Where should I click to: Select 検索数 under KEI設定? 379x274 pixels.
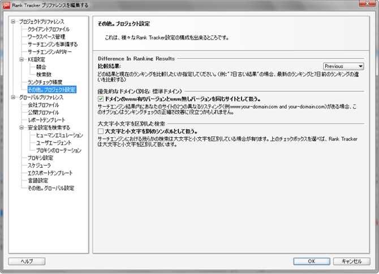coord(44,75)
